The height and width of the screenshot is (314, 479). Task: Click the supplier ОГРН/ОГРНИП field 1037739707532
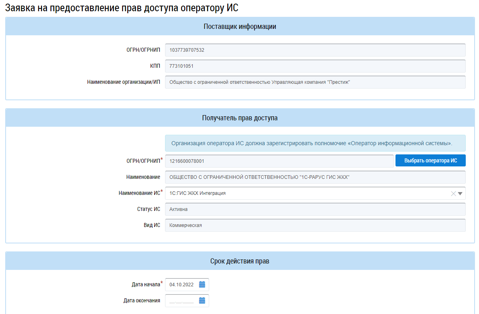pyautogui.click(x=315, y=50)
